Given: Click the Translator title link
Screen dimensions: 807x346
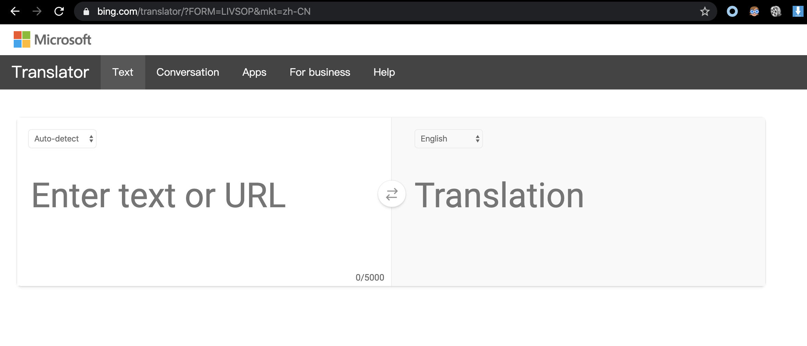Looking at the screenshot, I should (50, 72).
